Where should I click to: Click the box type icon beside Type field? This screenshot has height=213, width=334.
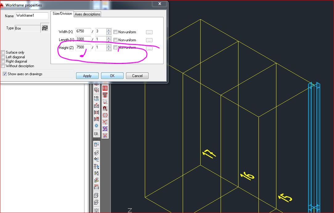(x=45, y=27)
